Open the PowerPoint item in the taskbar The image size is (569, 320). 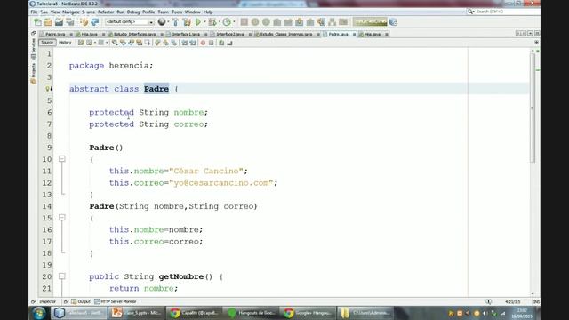137,313
